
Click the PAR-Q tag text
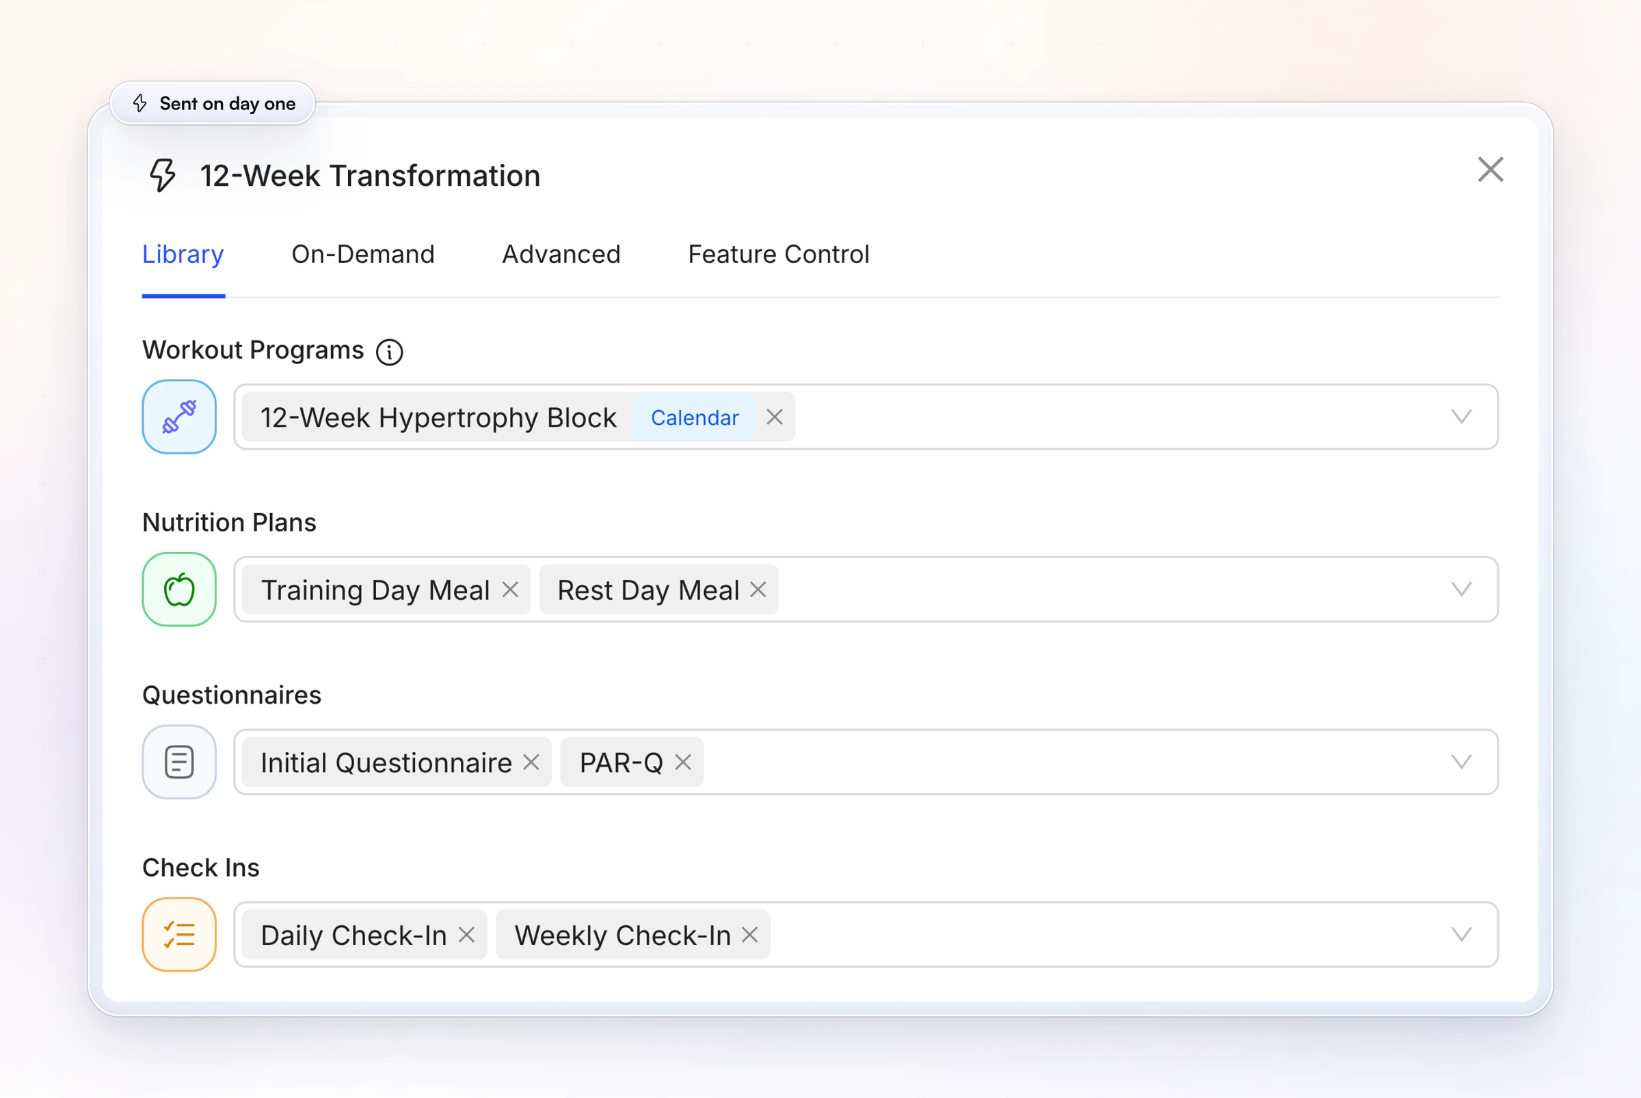click(621, 763)
